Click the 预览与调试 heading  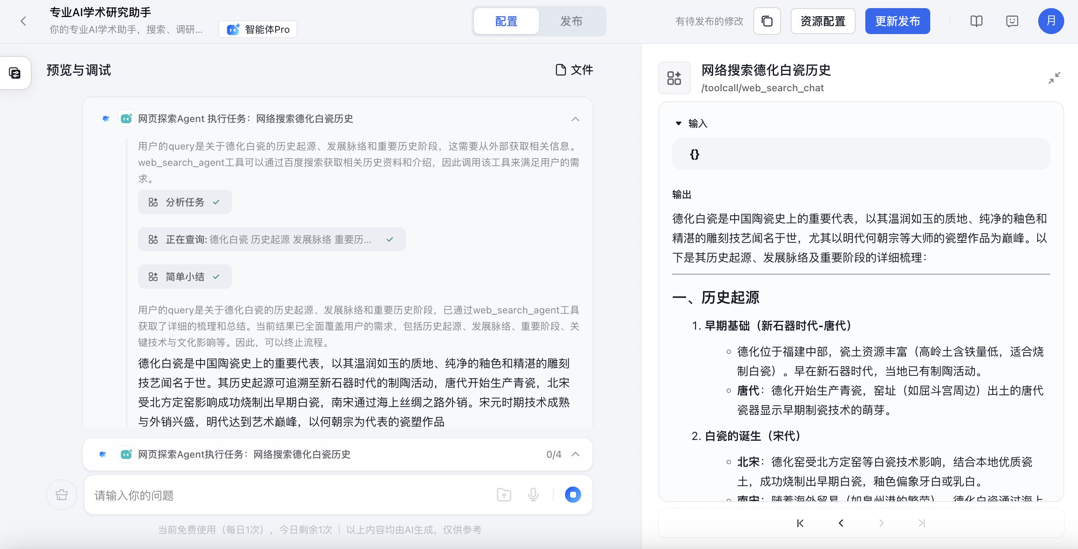[79, 70]
